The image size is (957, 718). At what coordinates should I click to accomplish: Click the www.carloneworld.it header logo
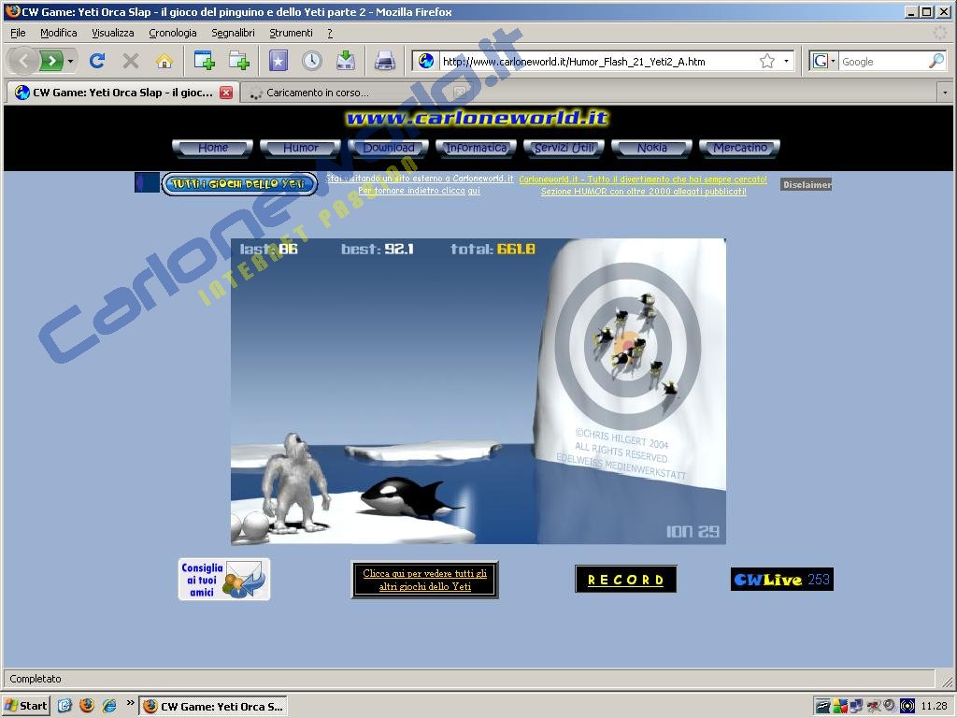[x=478, y=118]
